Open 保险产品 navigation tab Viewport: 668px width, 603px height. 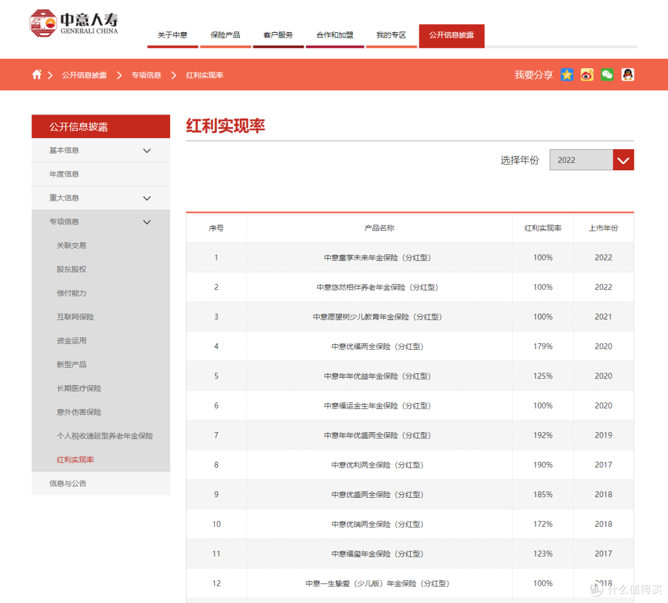click(x=225, y=35)
